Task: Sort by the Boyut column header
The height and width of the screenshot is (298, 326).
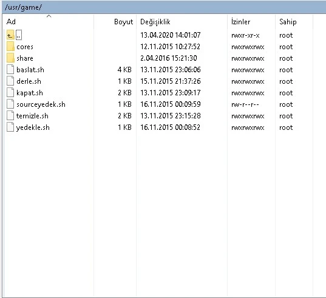Action: pyautogui.click(x=115, y=22)
